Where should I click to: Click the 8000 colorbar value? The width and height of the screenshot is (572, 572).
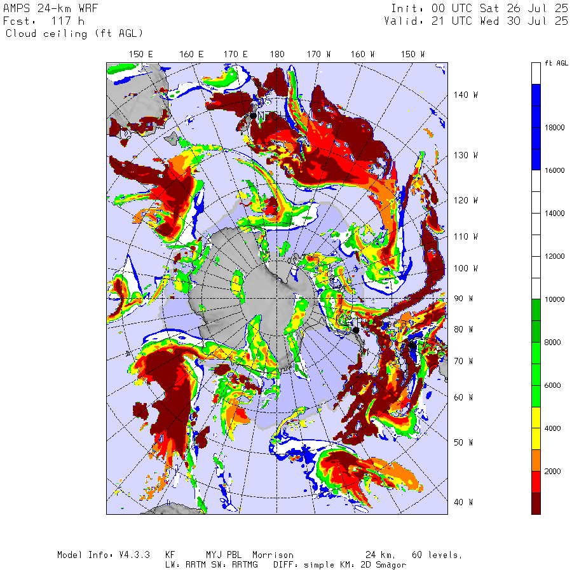[552, 343]
